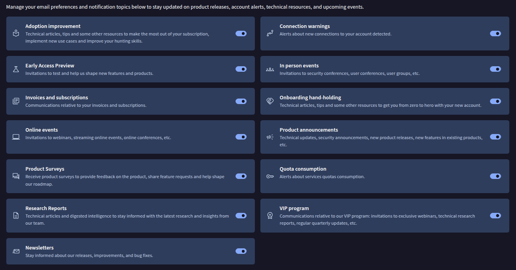Click the "Early Access Preview" heading

50,65
